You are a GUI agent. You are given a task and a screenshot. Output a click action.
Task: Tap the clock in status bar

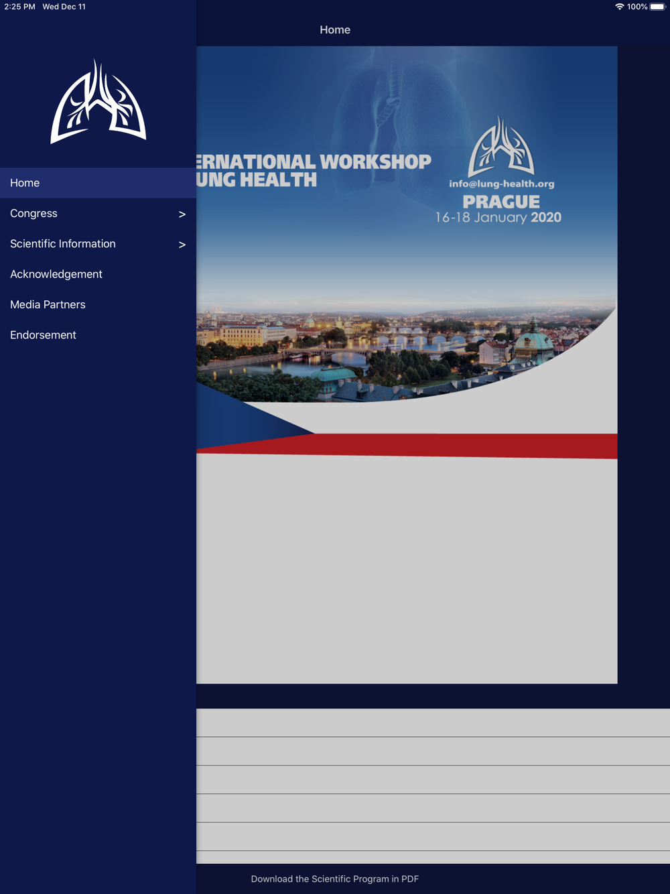(19, 7)
